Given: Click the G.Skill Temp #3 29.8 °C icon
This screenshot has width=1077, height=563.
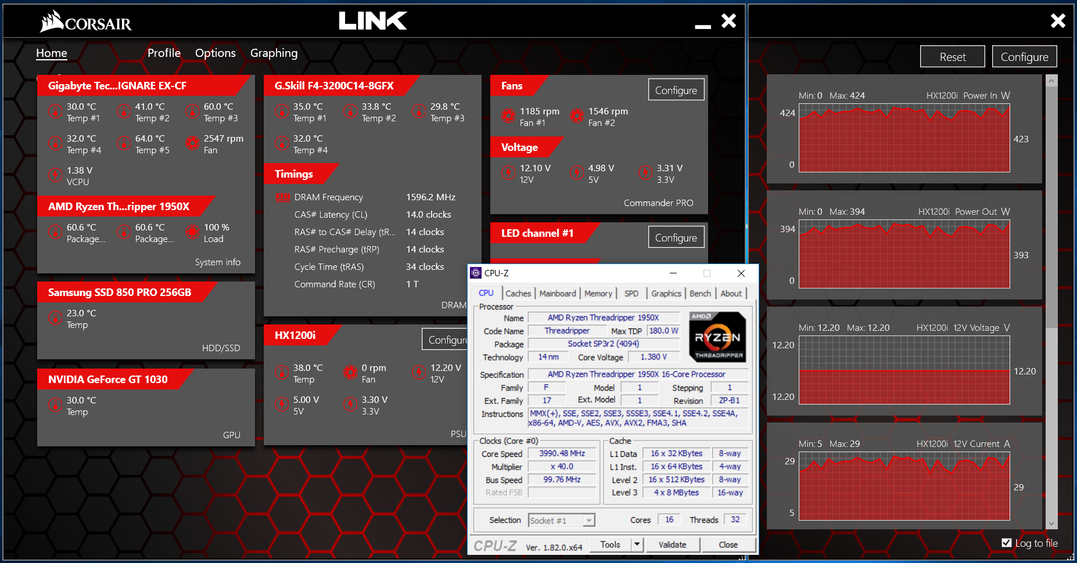Looking at the screenshot, I should click(419, 111).
